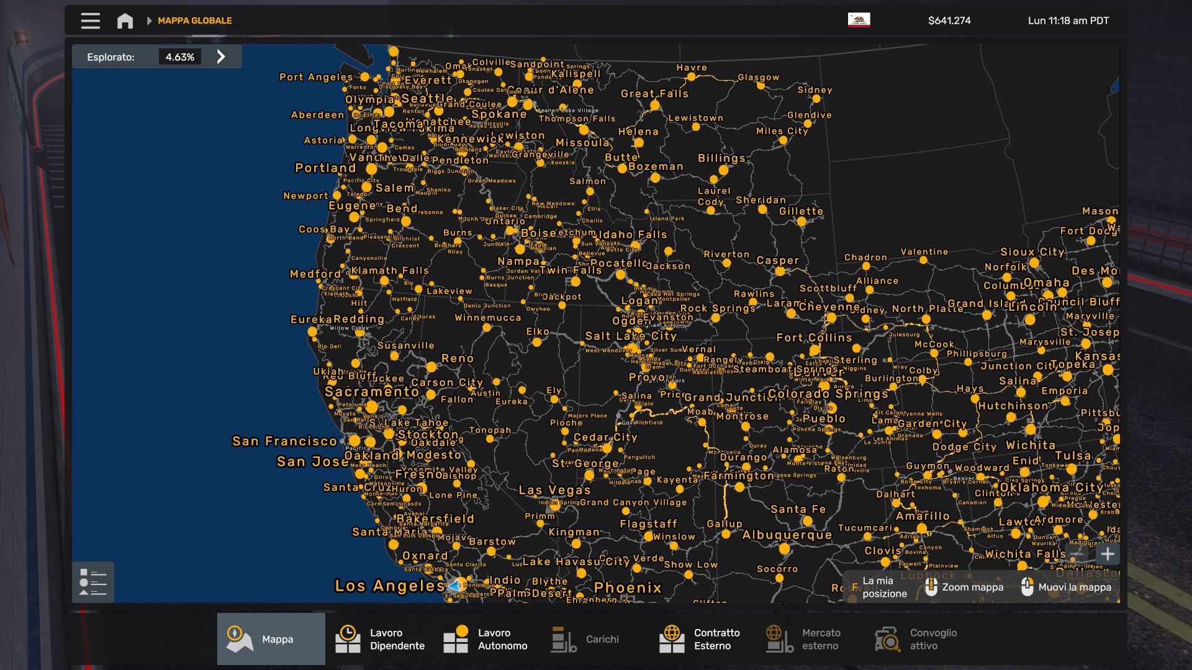Select Sacramento on the map
Image resolution: width=1192 pixels, height=670 pixels.
[372, 392]
